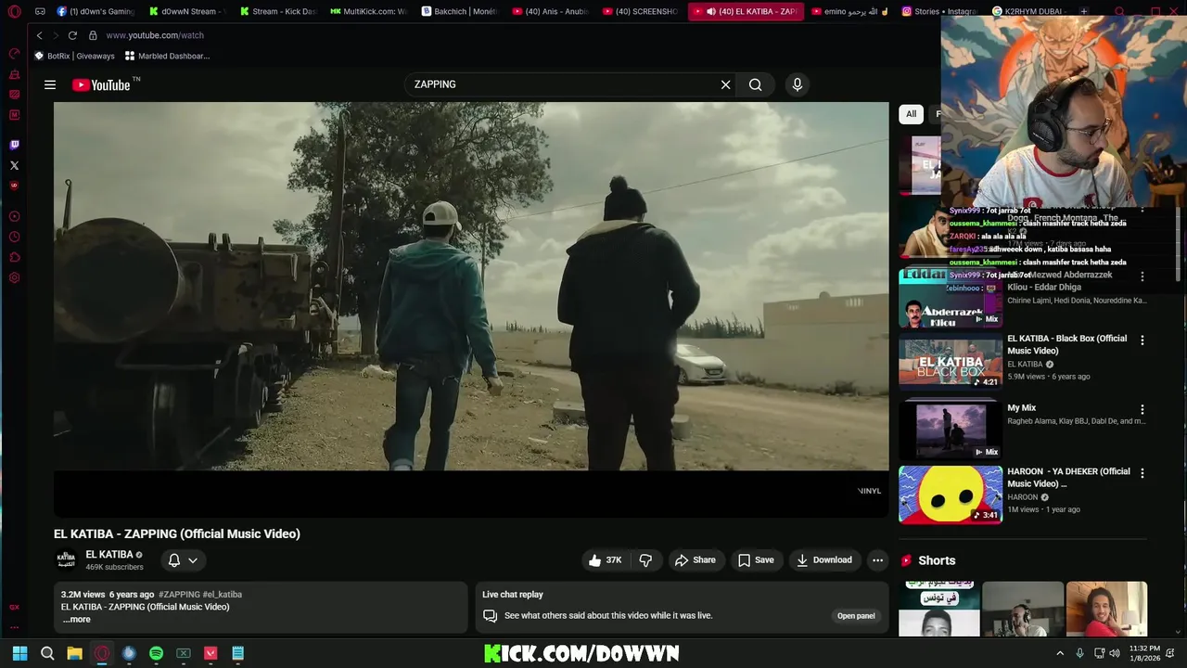
Task: Open the BotRix Giveaways bookmark
Action: tap(74, 56)
